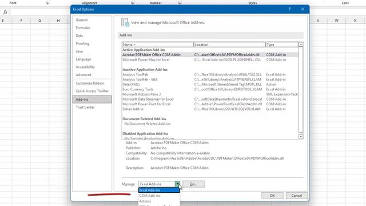The height and width of the screenshot is (206, 366).
Task: Open the Formulas options category
Action: coord(92,28)
